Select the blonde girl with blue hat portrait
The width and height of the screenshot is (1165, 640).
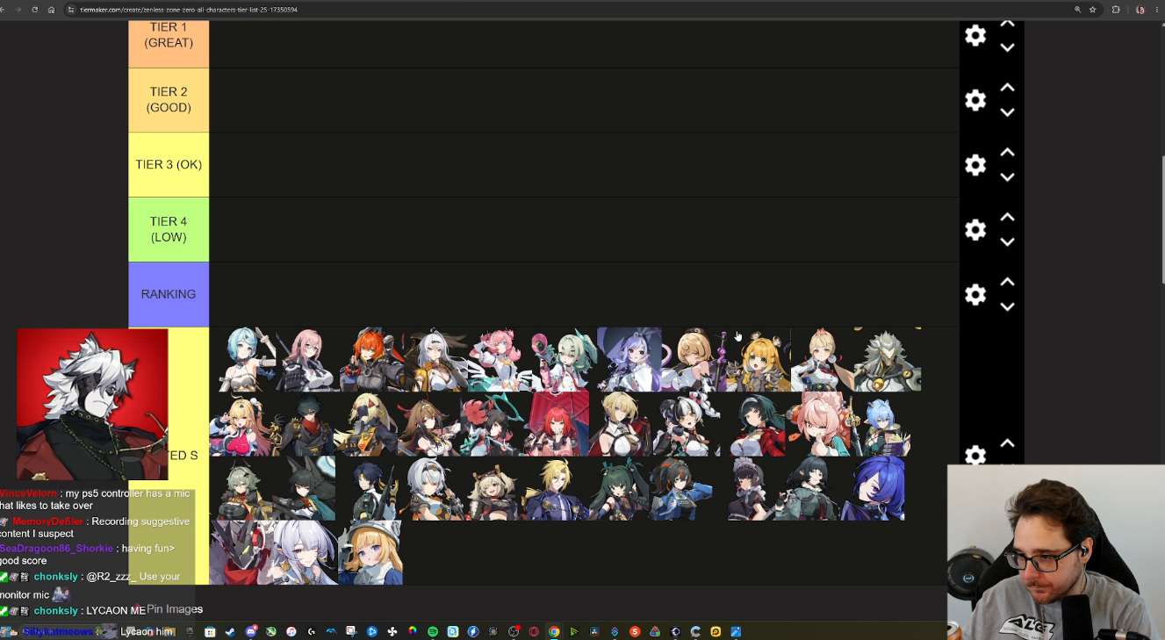(370, 552)
